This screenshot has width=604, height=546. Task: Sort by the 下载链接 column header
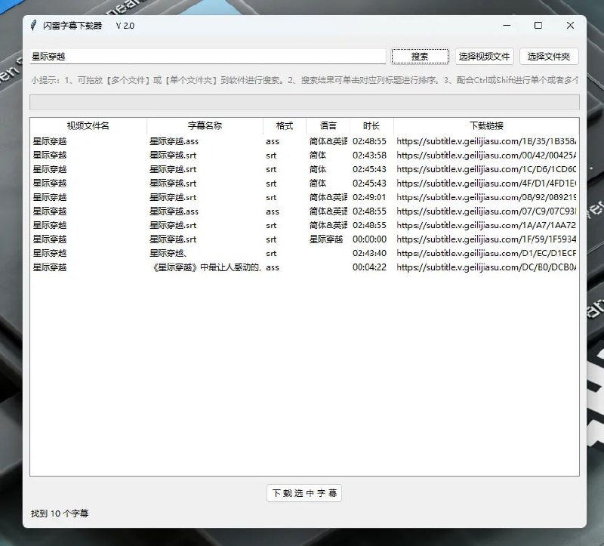pos(486,126)
